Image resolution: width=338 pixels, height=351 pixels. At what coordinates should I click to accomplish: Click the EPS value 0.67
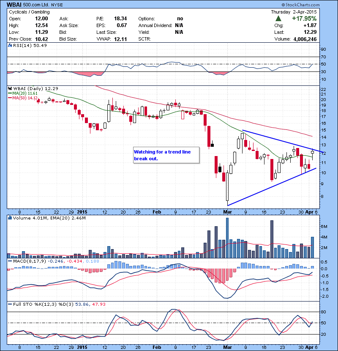tap(122, 25)
